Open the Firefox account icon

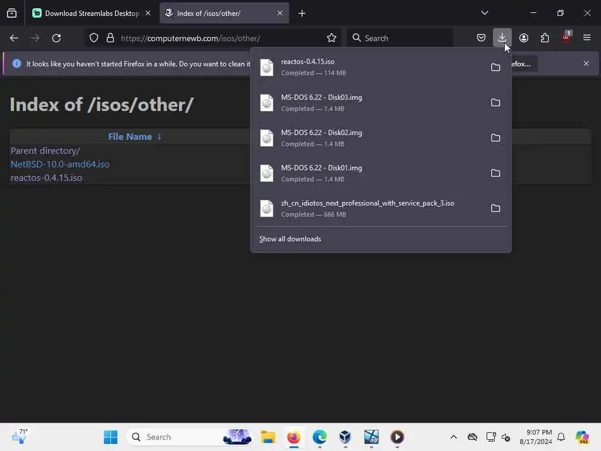[524, 38]
